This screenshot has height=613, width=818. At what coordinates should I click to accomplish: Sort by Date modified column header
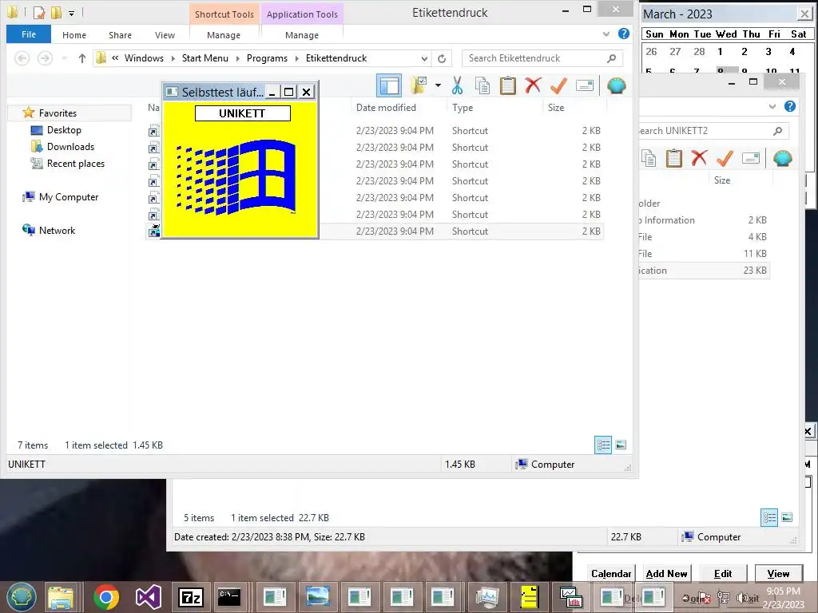386,108
